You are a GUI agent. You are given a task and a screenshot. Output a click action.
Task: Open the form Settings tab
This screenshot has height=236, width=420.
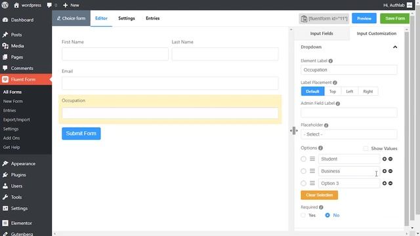(x=127, y=18)
